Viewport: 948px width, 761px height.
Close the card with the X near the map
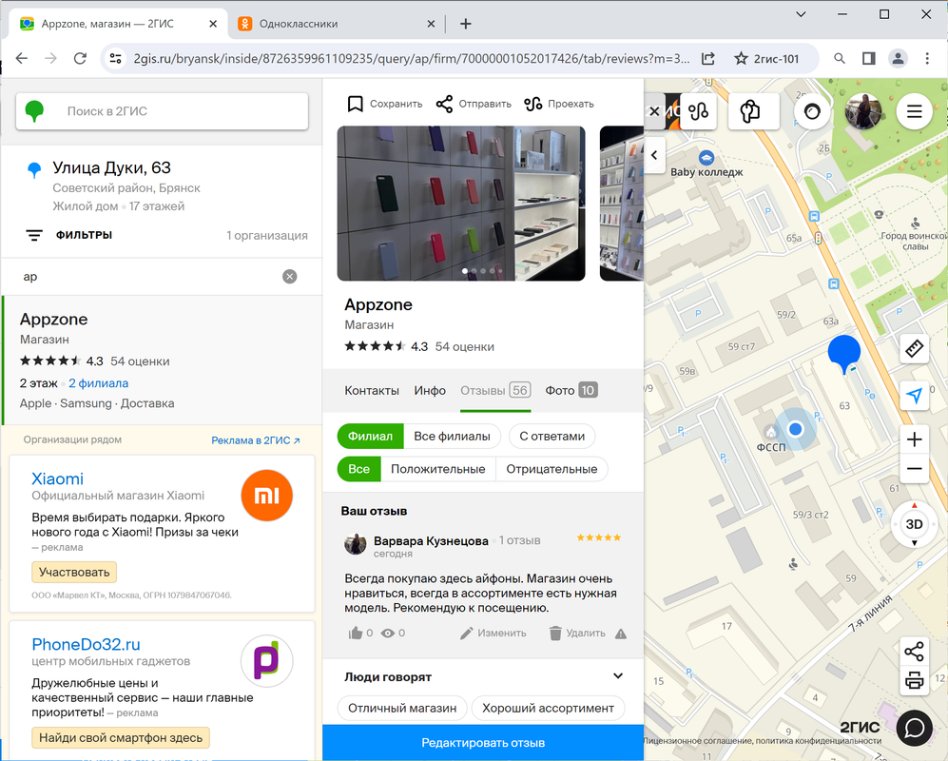click(x=654, y=111)
